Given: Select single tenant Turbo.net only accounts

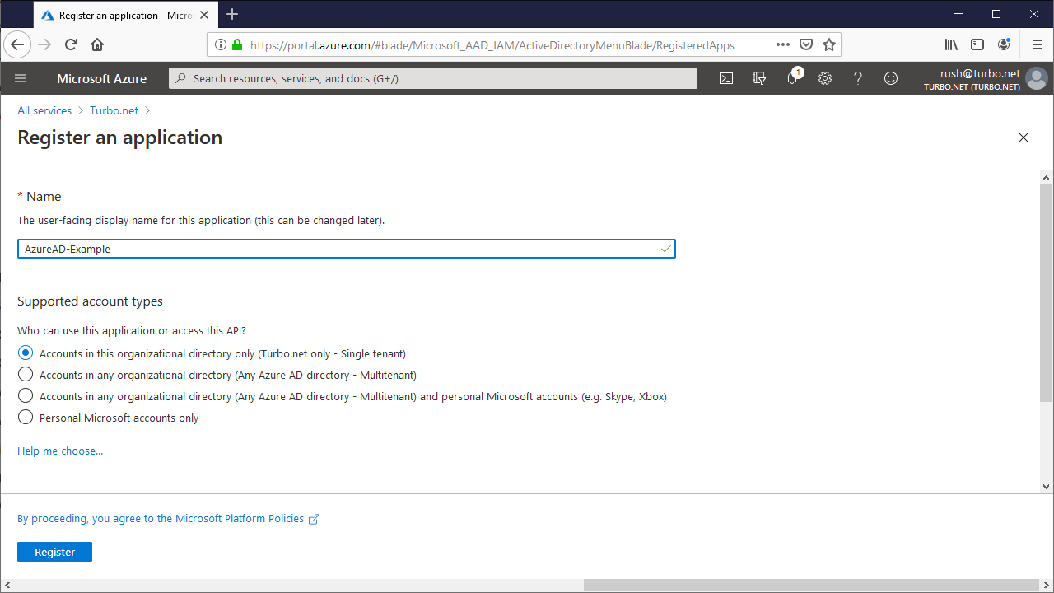Looking at the screenshot, I should 25,352.
